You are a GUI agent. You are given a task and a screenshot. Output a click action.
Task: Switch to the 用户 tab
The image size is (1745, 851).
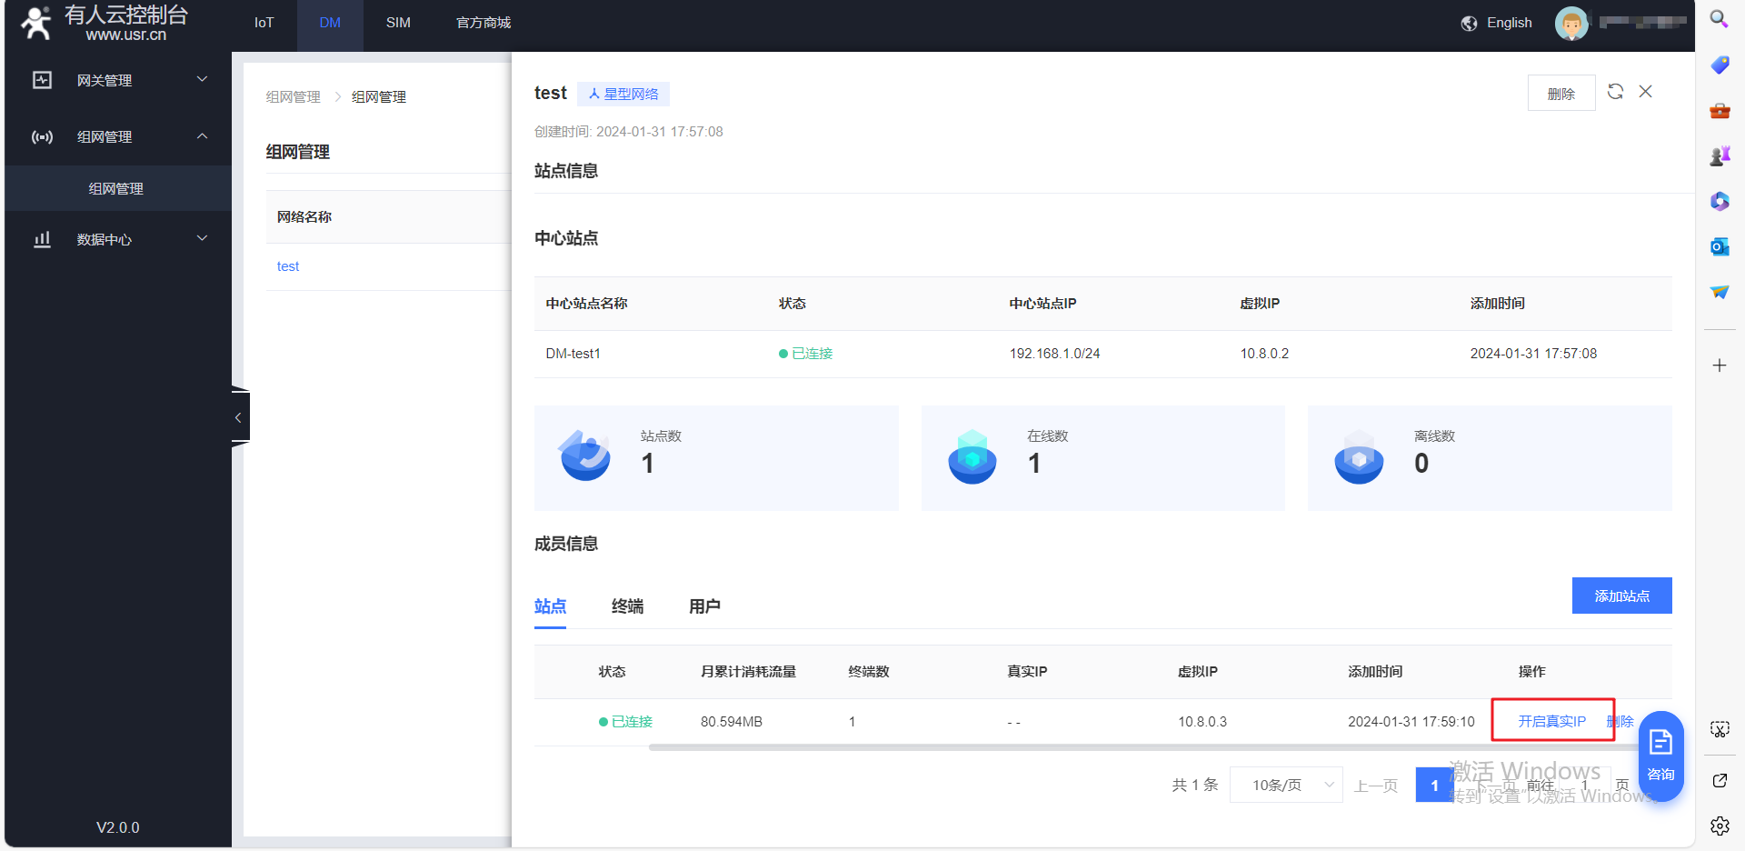[x=704, y=606]
